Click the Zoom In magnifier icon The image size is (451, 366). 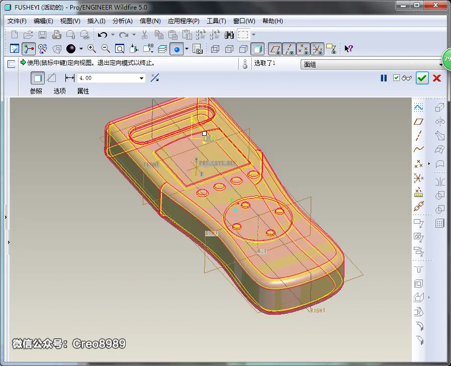pyautogui.click(x=92, y=49)
